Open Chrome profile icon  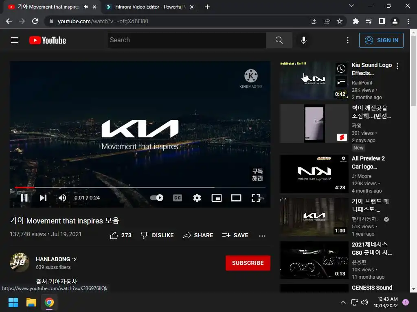click(x=395, y=21)
